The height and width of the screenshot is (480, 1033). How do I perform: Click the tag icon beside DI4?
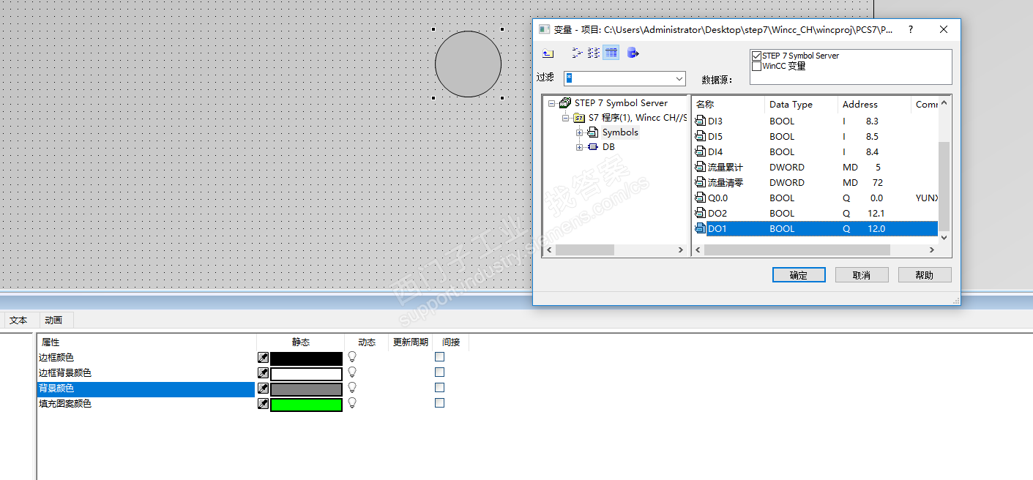(700, 152)
